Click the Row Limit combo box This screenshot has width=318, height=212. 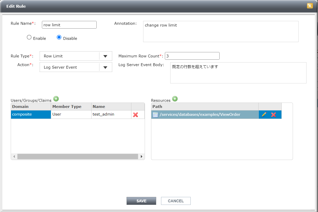tap(76, 56)
